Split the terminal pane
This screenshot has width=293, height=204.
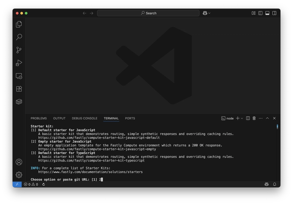point(248,119)
